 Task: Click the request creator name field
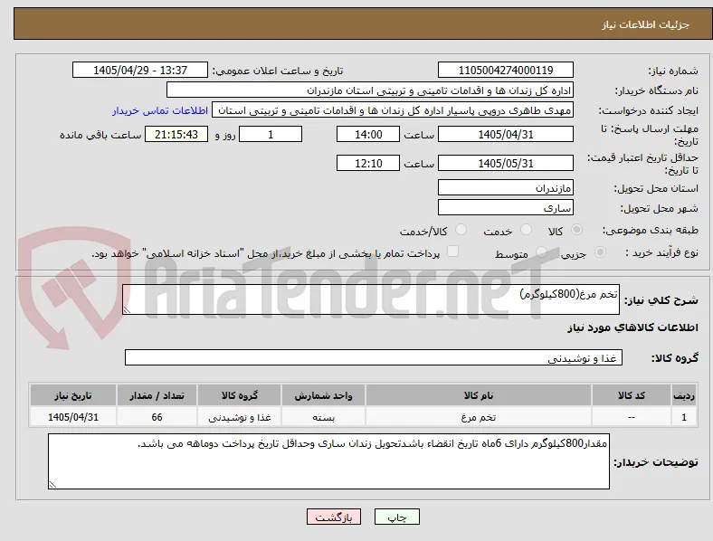pyautogui.click(x=393, y=110)
